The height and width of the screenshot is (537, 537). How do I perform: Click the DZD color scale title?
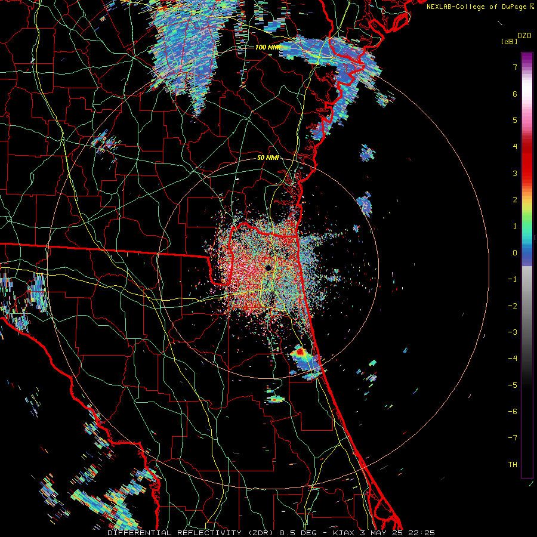(x=524, y=36)
